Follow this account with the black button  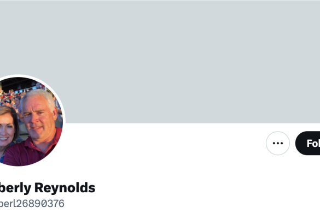(x=308, y=143)
